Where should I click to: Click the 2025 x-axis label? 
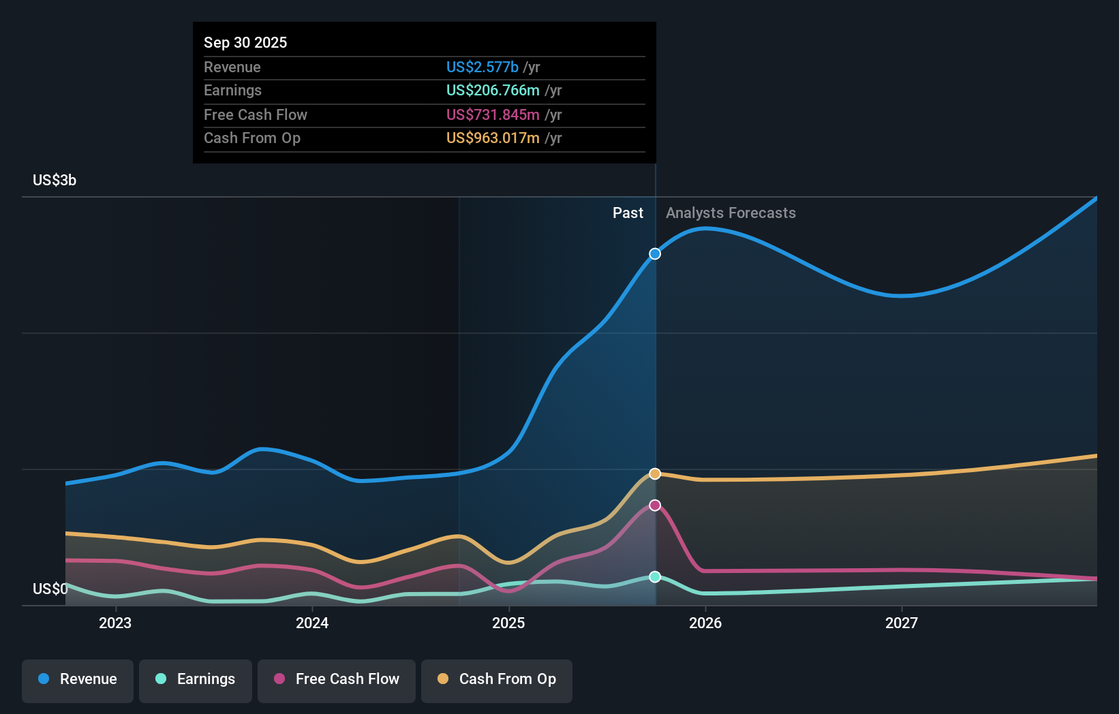tap(508, 623)
